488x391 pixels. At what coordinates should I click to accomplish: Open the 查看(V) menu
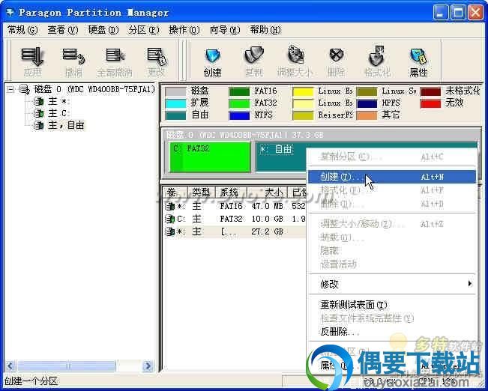point(62,30)
